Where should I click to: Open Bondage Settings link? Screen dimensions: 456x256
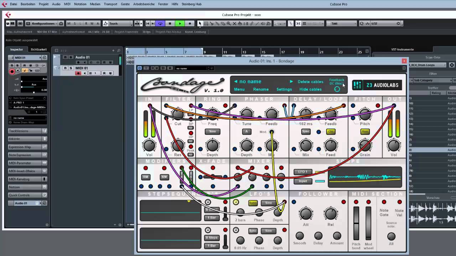284,89
